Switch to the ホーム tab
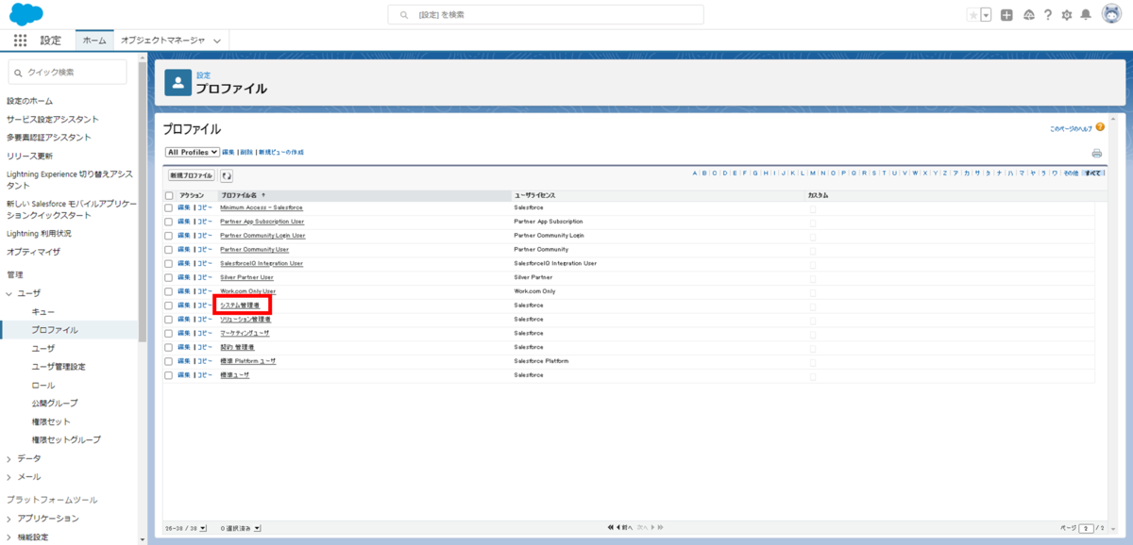1133x545 pixels. [x=94, y=41]
